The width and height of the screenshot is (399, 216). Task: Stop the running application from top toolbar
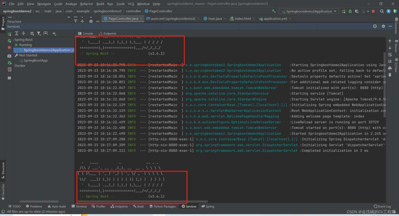click(374, 11)
